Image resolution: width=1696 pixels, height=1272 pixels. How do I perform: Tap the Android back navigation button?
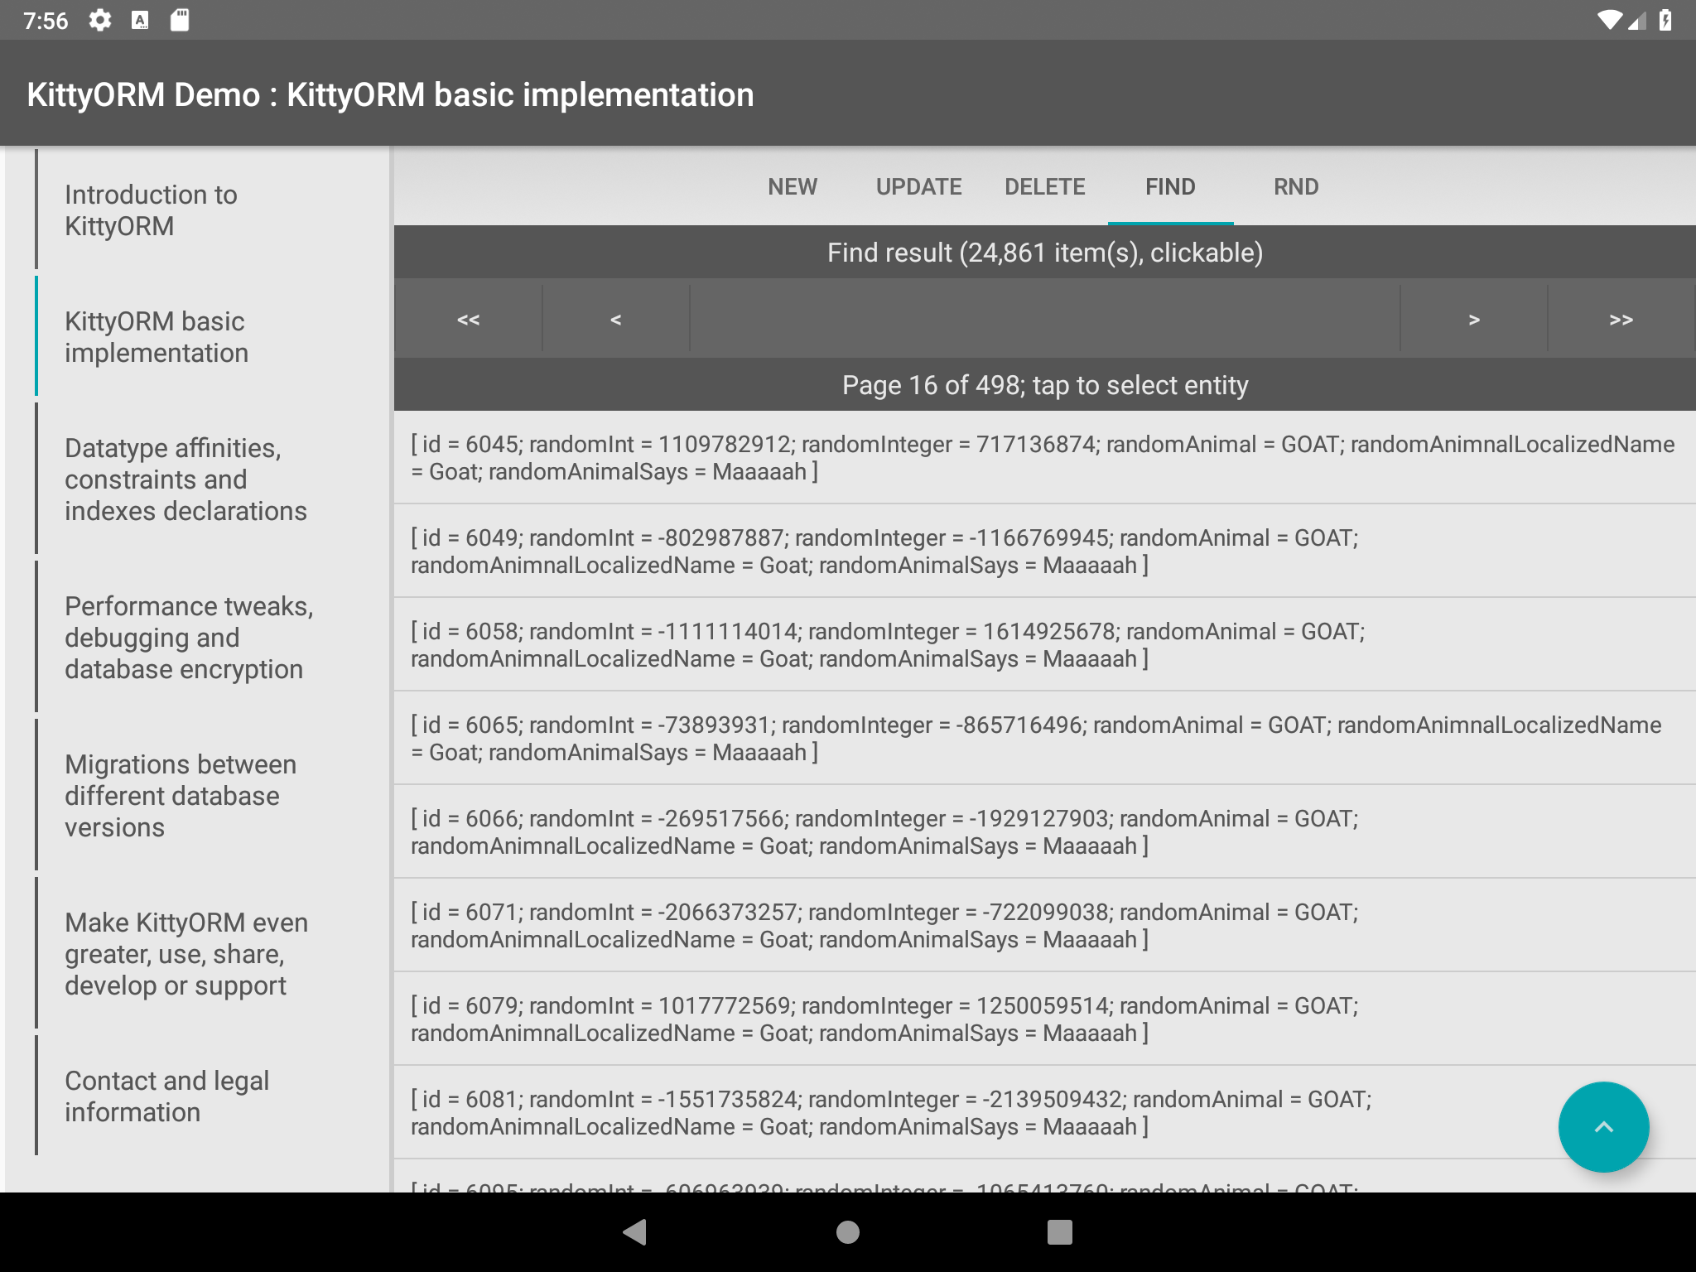(635, 1231)
